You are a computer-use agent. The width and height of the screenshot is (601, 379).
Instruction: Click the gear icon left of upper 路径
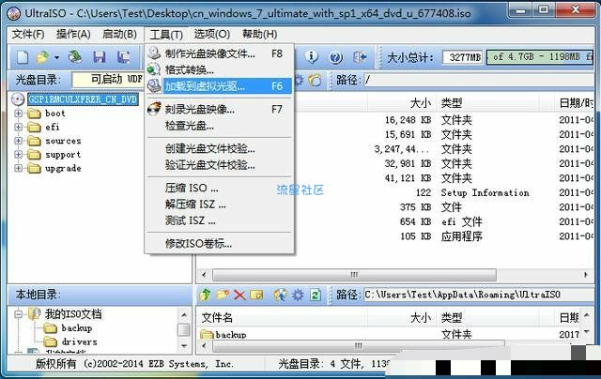pyautogui.click(x=299, y=80)
